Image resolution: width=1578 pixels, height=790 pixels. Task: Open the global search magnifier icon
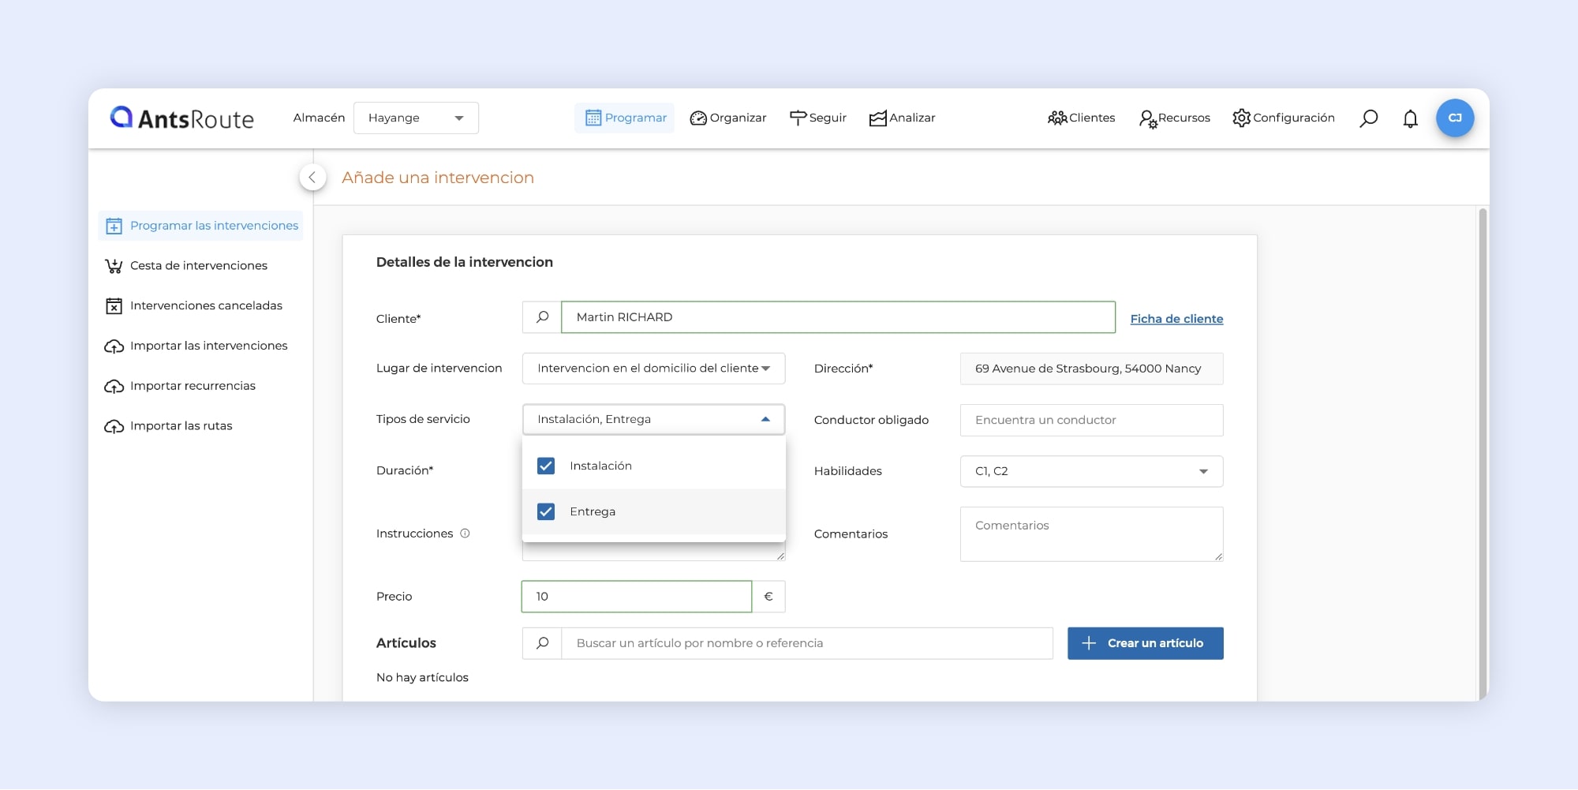coord(1369,118)
